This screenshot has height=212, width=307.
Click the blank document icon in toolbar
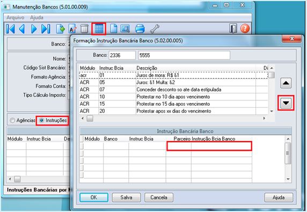point(114,29)
